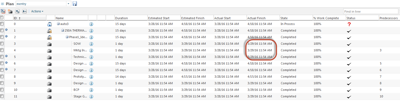The width and height of the screenshot is (400, 107).
Task: Click the new activity folder icon
Action: [10, 11]
